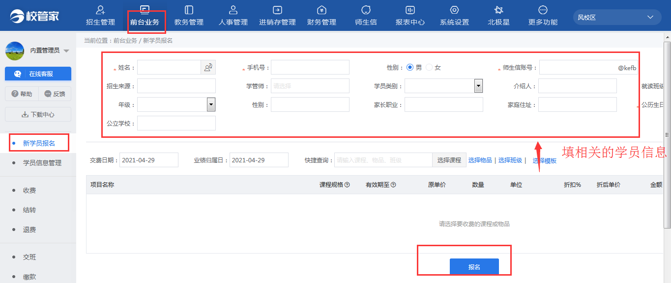671x283 pixels.
Task: Click the blue 报名 button
Action: [x=474, y=267]
